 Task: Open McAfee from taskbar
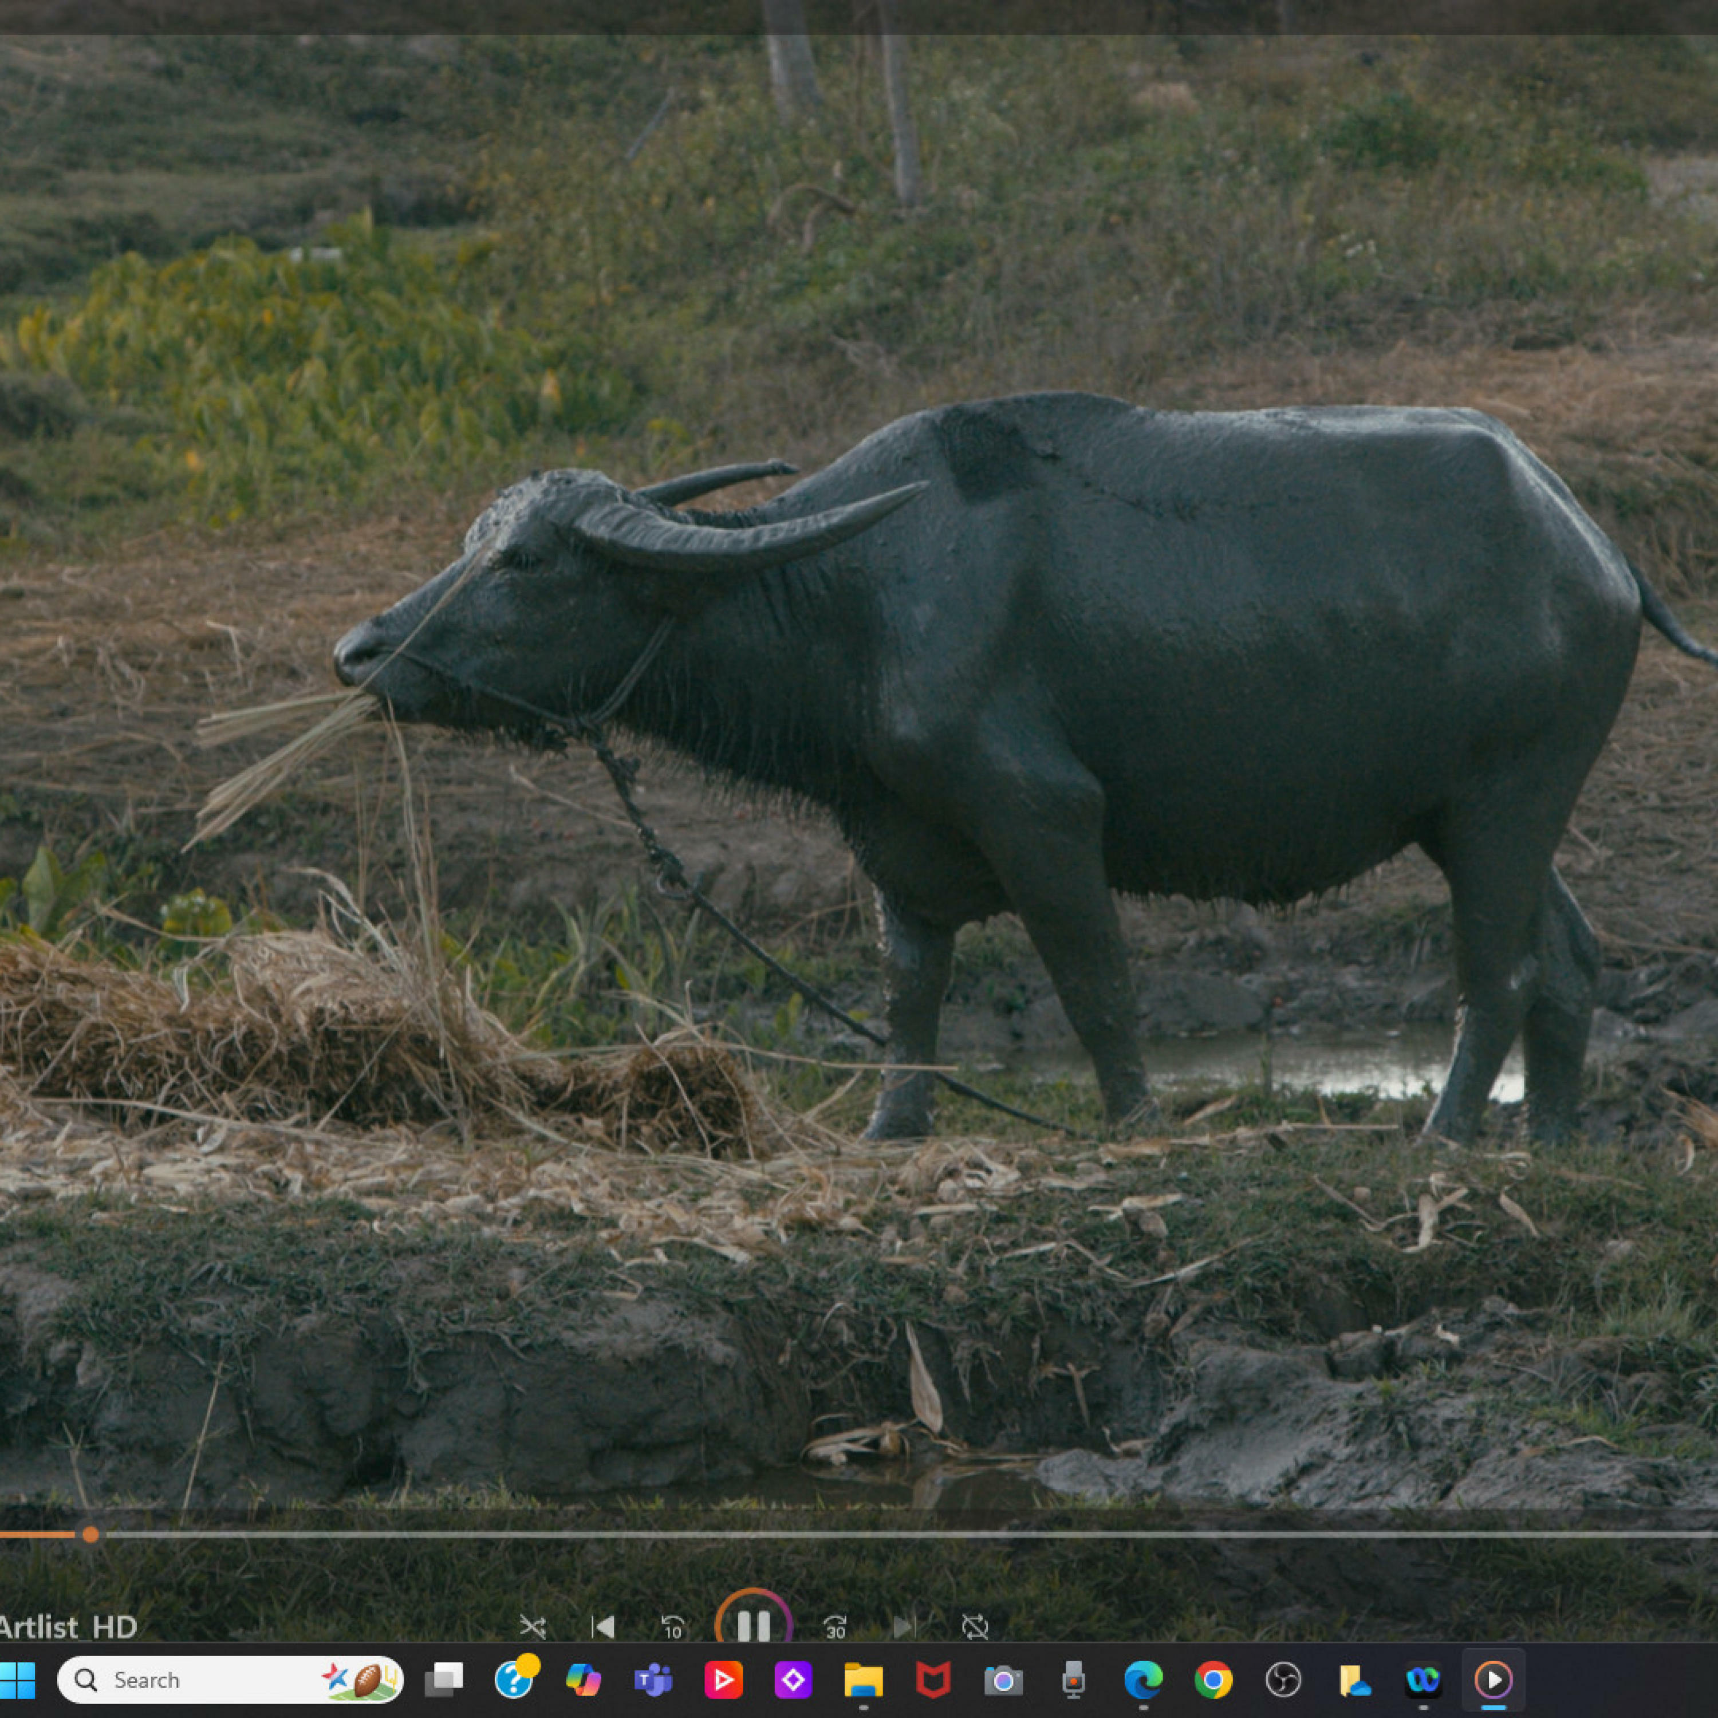933,1680
